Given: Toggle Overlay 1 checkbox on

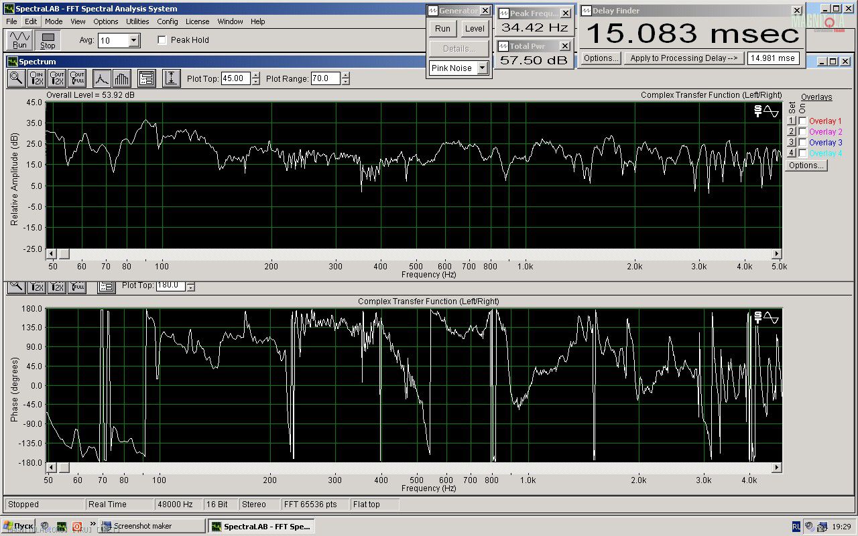Looking at the screenshot, I should pyautogui.click(x=802, y=121).
